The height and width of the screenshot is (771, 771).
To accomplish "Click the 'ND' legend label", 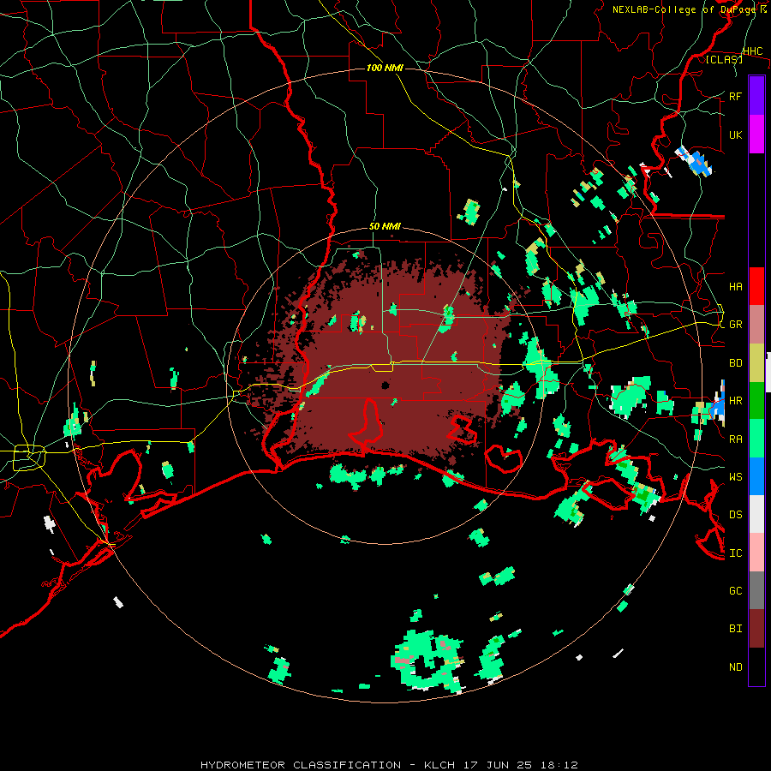I will click(x=735, y=667).
